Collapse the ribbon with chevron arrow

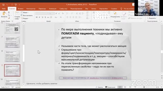pos(161,21)
